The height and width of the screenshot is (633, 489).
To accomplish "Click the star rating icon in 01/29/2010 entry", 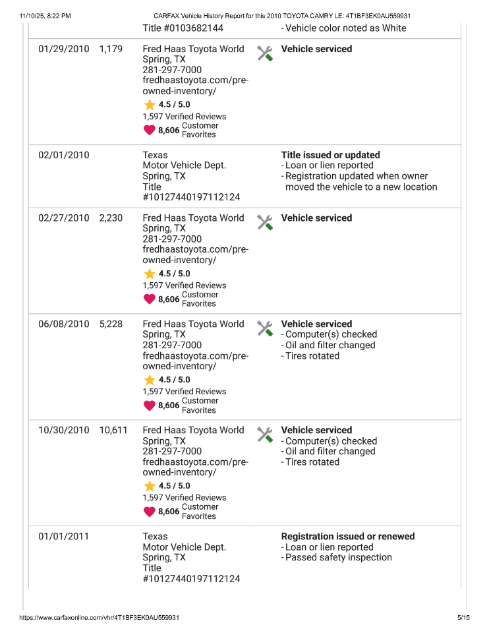I will point(150,105).
